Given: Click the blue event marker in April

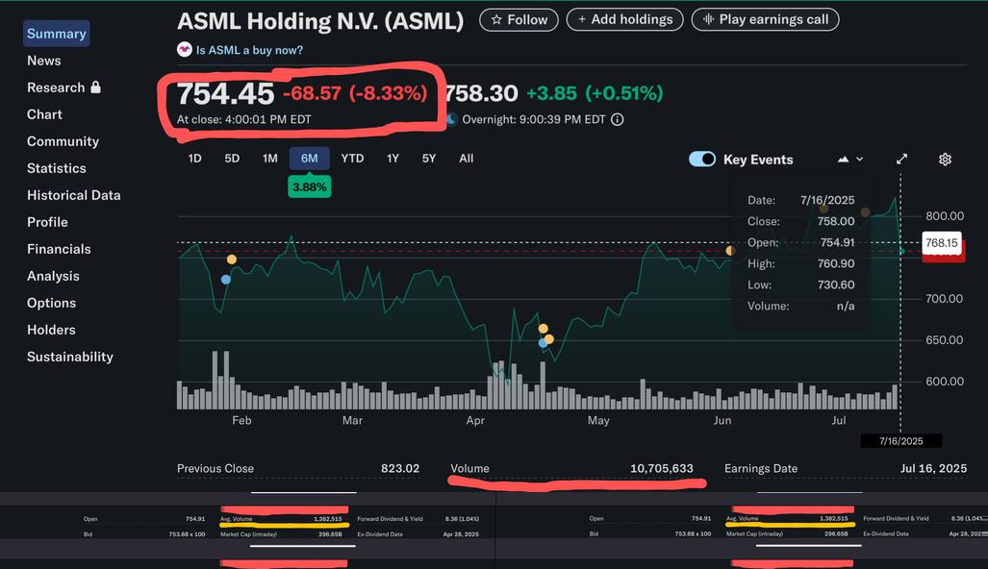Looking at the screenshot, I should (543, 344).
